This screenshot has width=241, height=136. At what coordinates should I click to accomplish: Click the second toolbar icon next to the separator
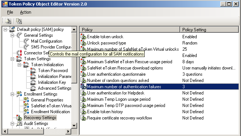click(x=19, y=21)
